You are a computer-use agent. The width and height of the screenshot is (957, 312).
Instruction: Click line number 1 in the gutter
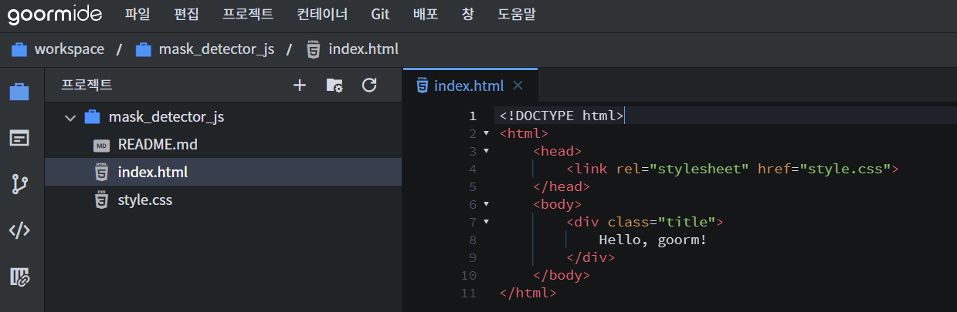click(473, 116)
